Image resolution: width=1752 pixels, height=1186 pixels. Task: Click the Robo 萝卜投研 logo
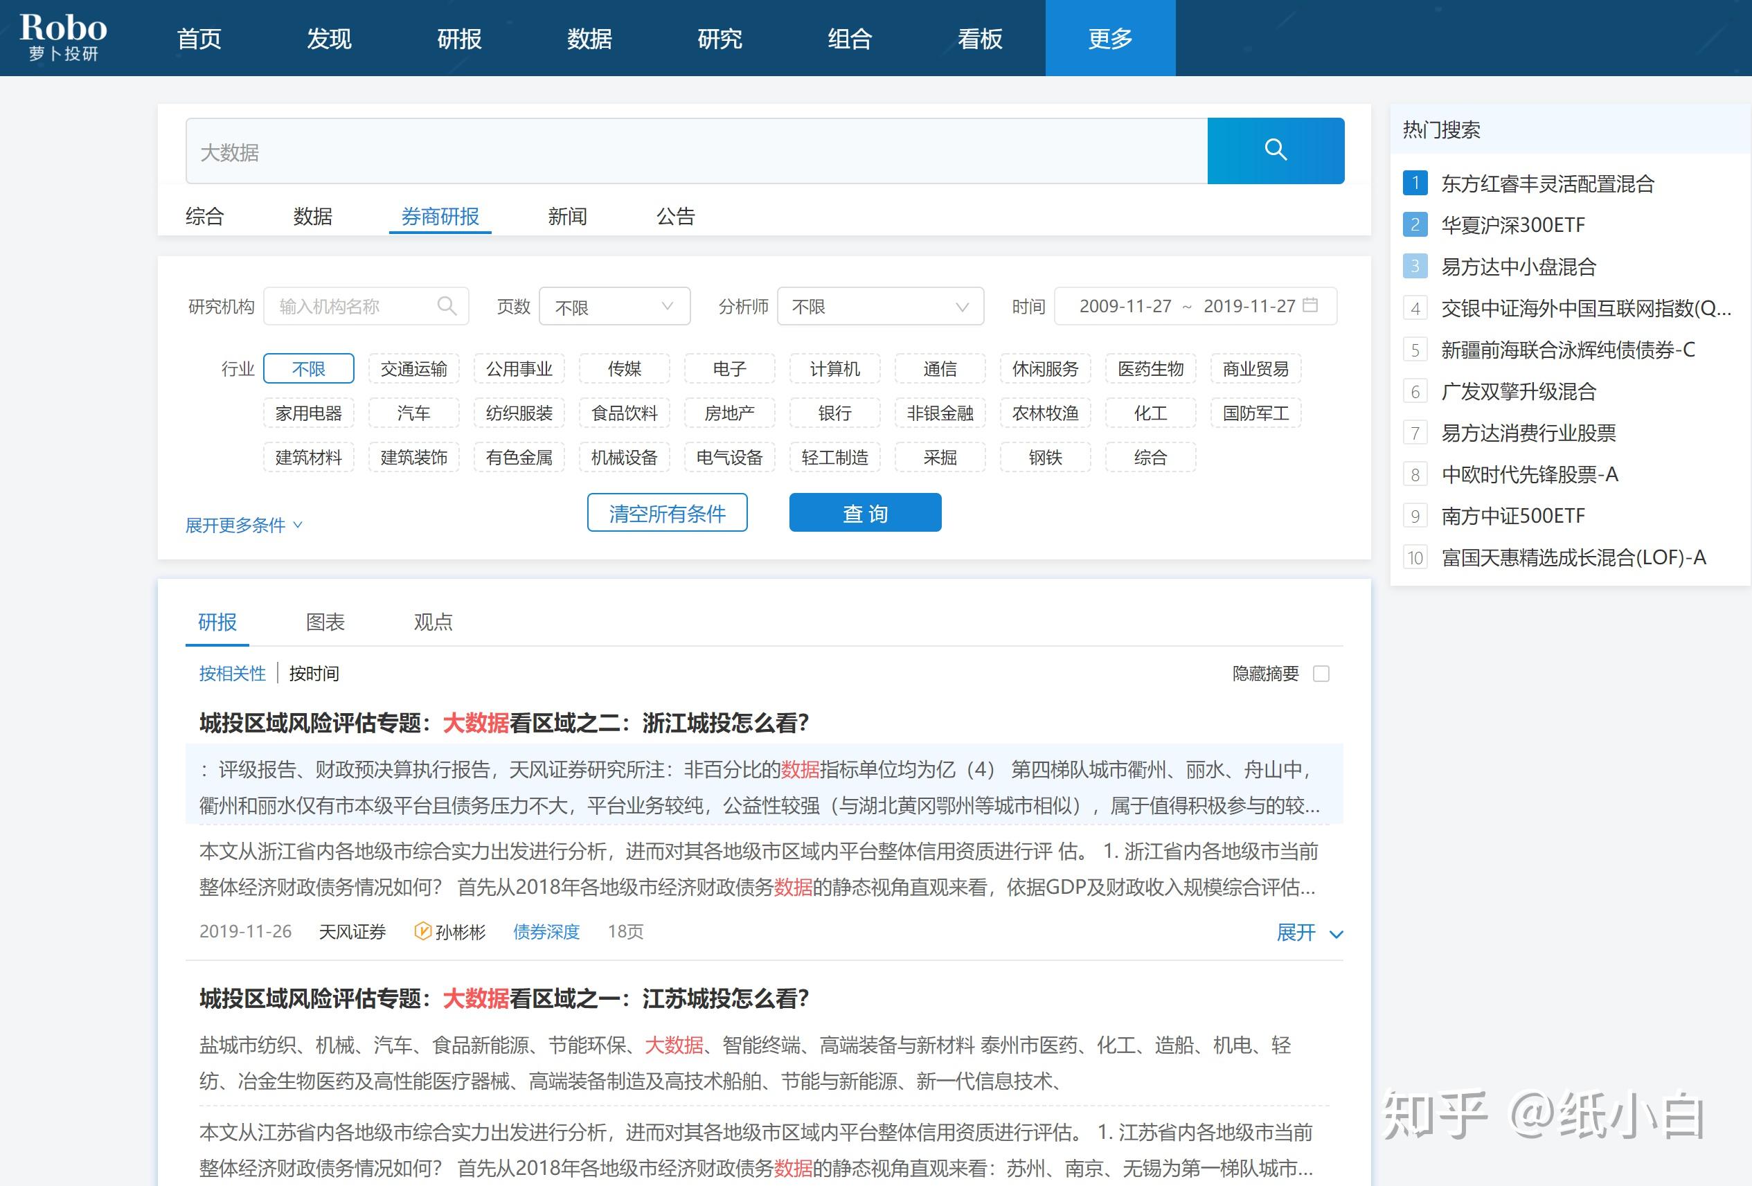63,37
